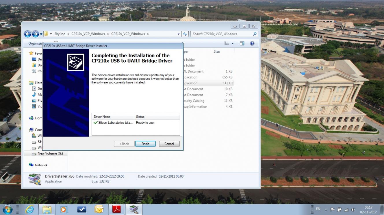Viewport: 384px width, 215px height.
Task: Open Internet Explorer from the taskbar
Action: [x=29, y=209]
